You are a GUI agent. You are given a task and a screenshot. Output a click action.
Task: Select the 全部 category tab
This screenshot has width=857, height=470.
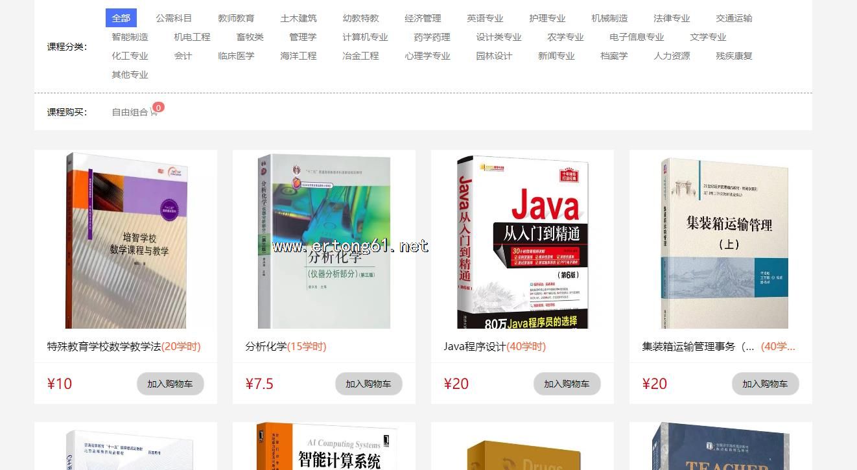coord(121,18)
